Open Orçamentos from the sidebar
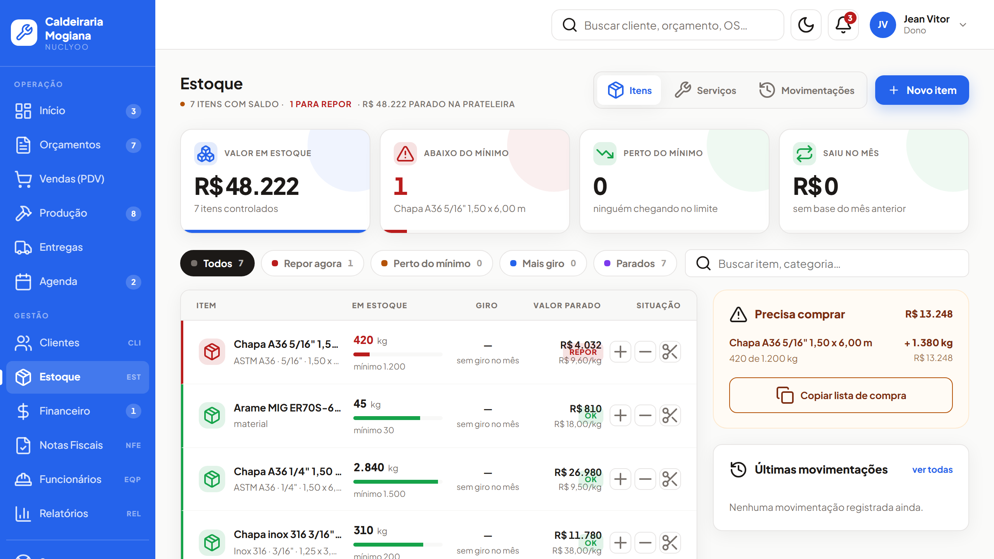 78,145
